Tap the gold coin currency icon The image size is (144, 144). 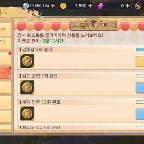pyautogui.click(x=63, y=6)
